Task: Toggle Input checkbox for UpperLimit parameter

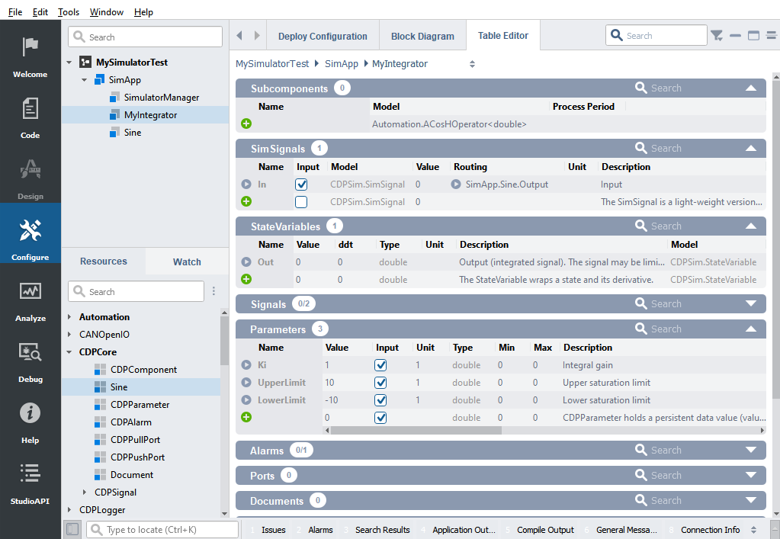Action: click(380, 383)
